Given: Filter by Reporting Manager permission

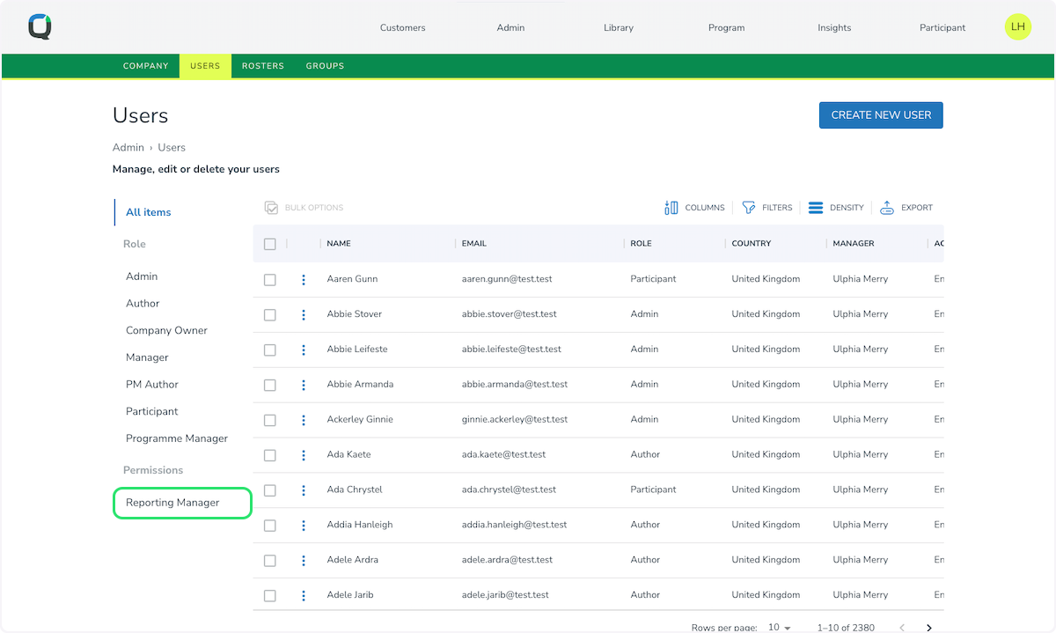Looking at the screenshot, I should [x=182, y=503].
